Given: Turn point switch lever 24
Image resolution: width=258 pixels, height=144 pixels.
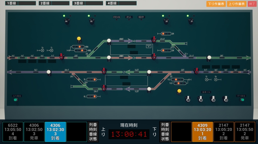Looking at the screenshot, I should (67, 21).
